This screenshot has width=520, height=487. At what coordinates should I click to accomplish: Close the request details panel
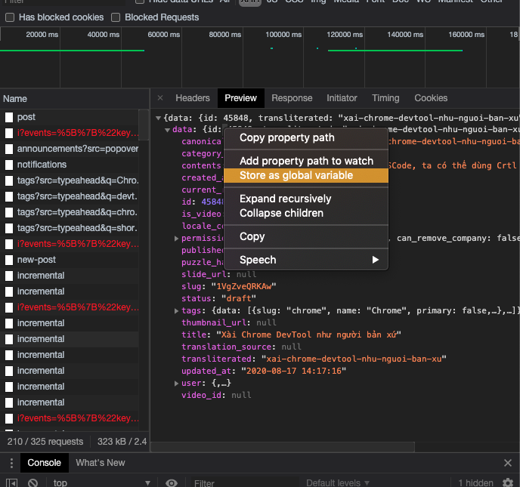(160, 98)
